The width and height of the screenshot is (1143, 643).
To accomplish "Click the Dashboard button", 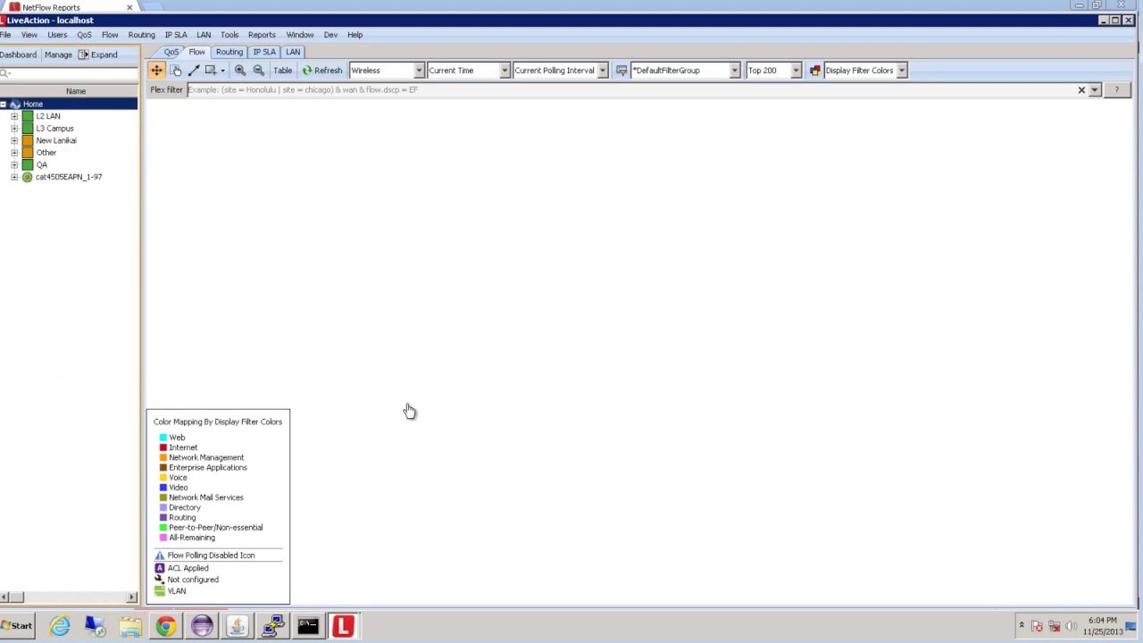I will [18, 54].
